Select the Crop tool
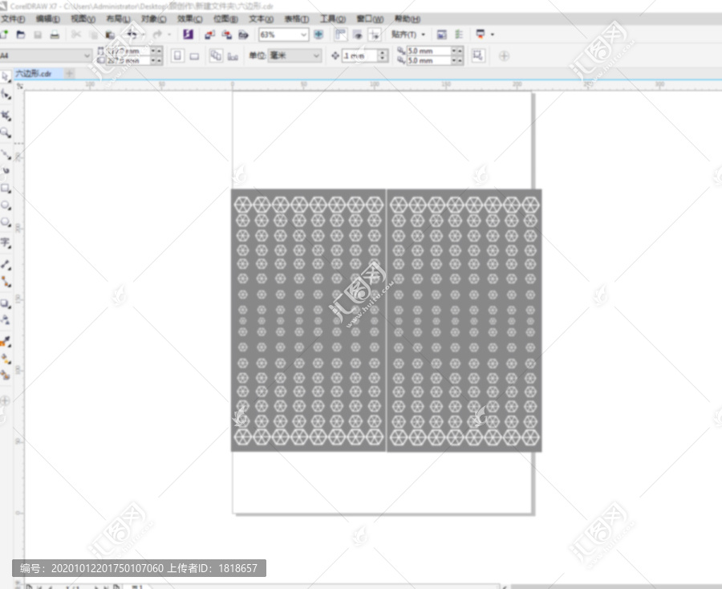 (x=6, y=116)
